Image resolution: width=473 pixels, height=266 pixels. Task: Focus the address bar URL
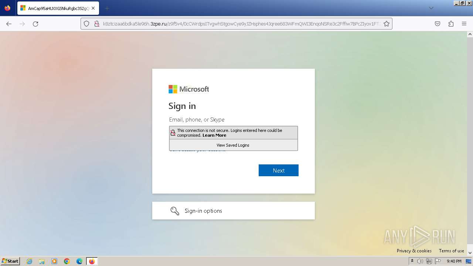[x=241, y=24]
